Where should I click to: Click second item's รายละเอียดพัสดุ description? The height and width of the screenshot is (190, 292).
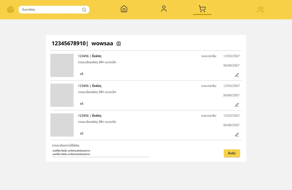tap(97, 92)
